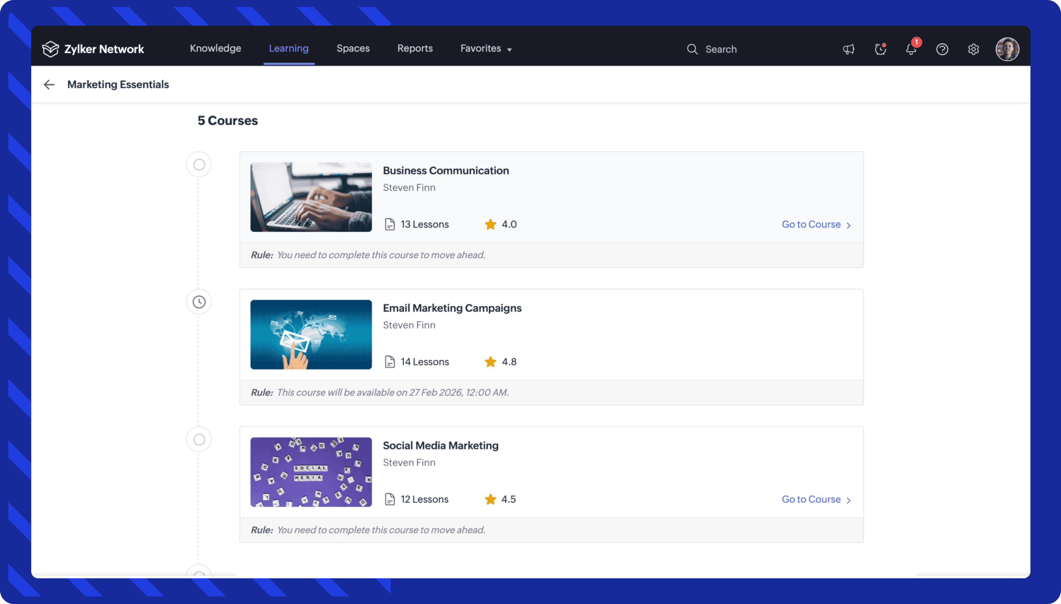Click the star rating icon for Email Marketing Campaigns
The image size is (1061, 604).
tap(490, 361)
